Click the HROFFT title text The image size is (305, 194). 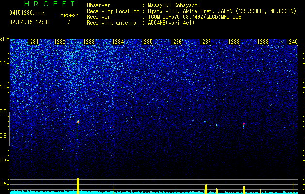(x=50, y=4)
